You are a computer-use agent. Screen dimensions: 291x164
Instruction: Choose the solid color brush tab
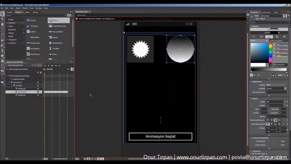pos(261,36)
